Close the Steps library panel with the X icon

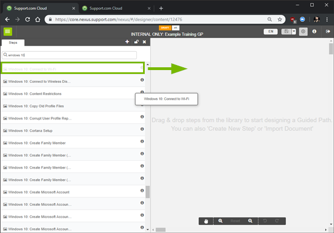(x=144, y=42)
